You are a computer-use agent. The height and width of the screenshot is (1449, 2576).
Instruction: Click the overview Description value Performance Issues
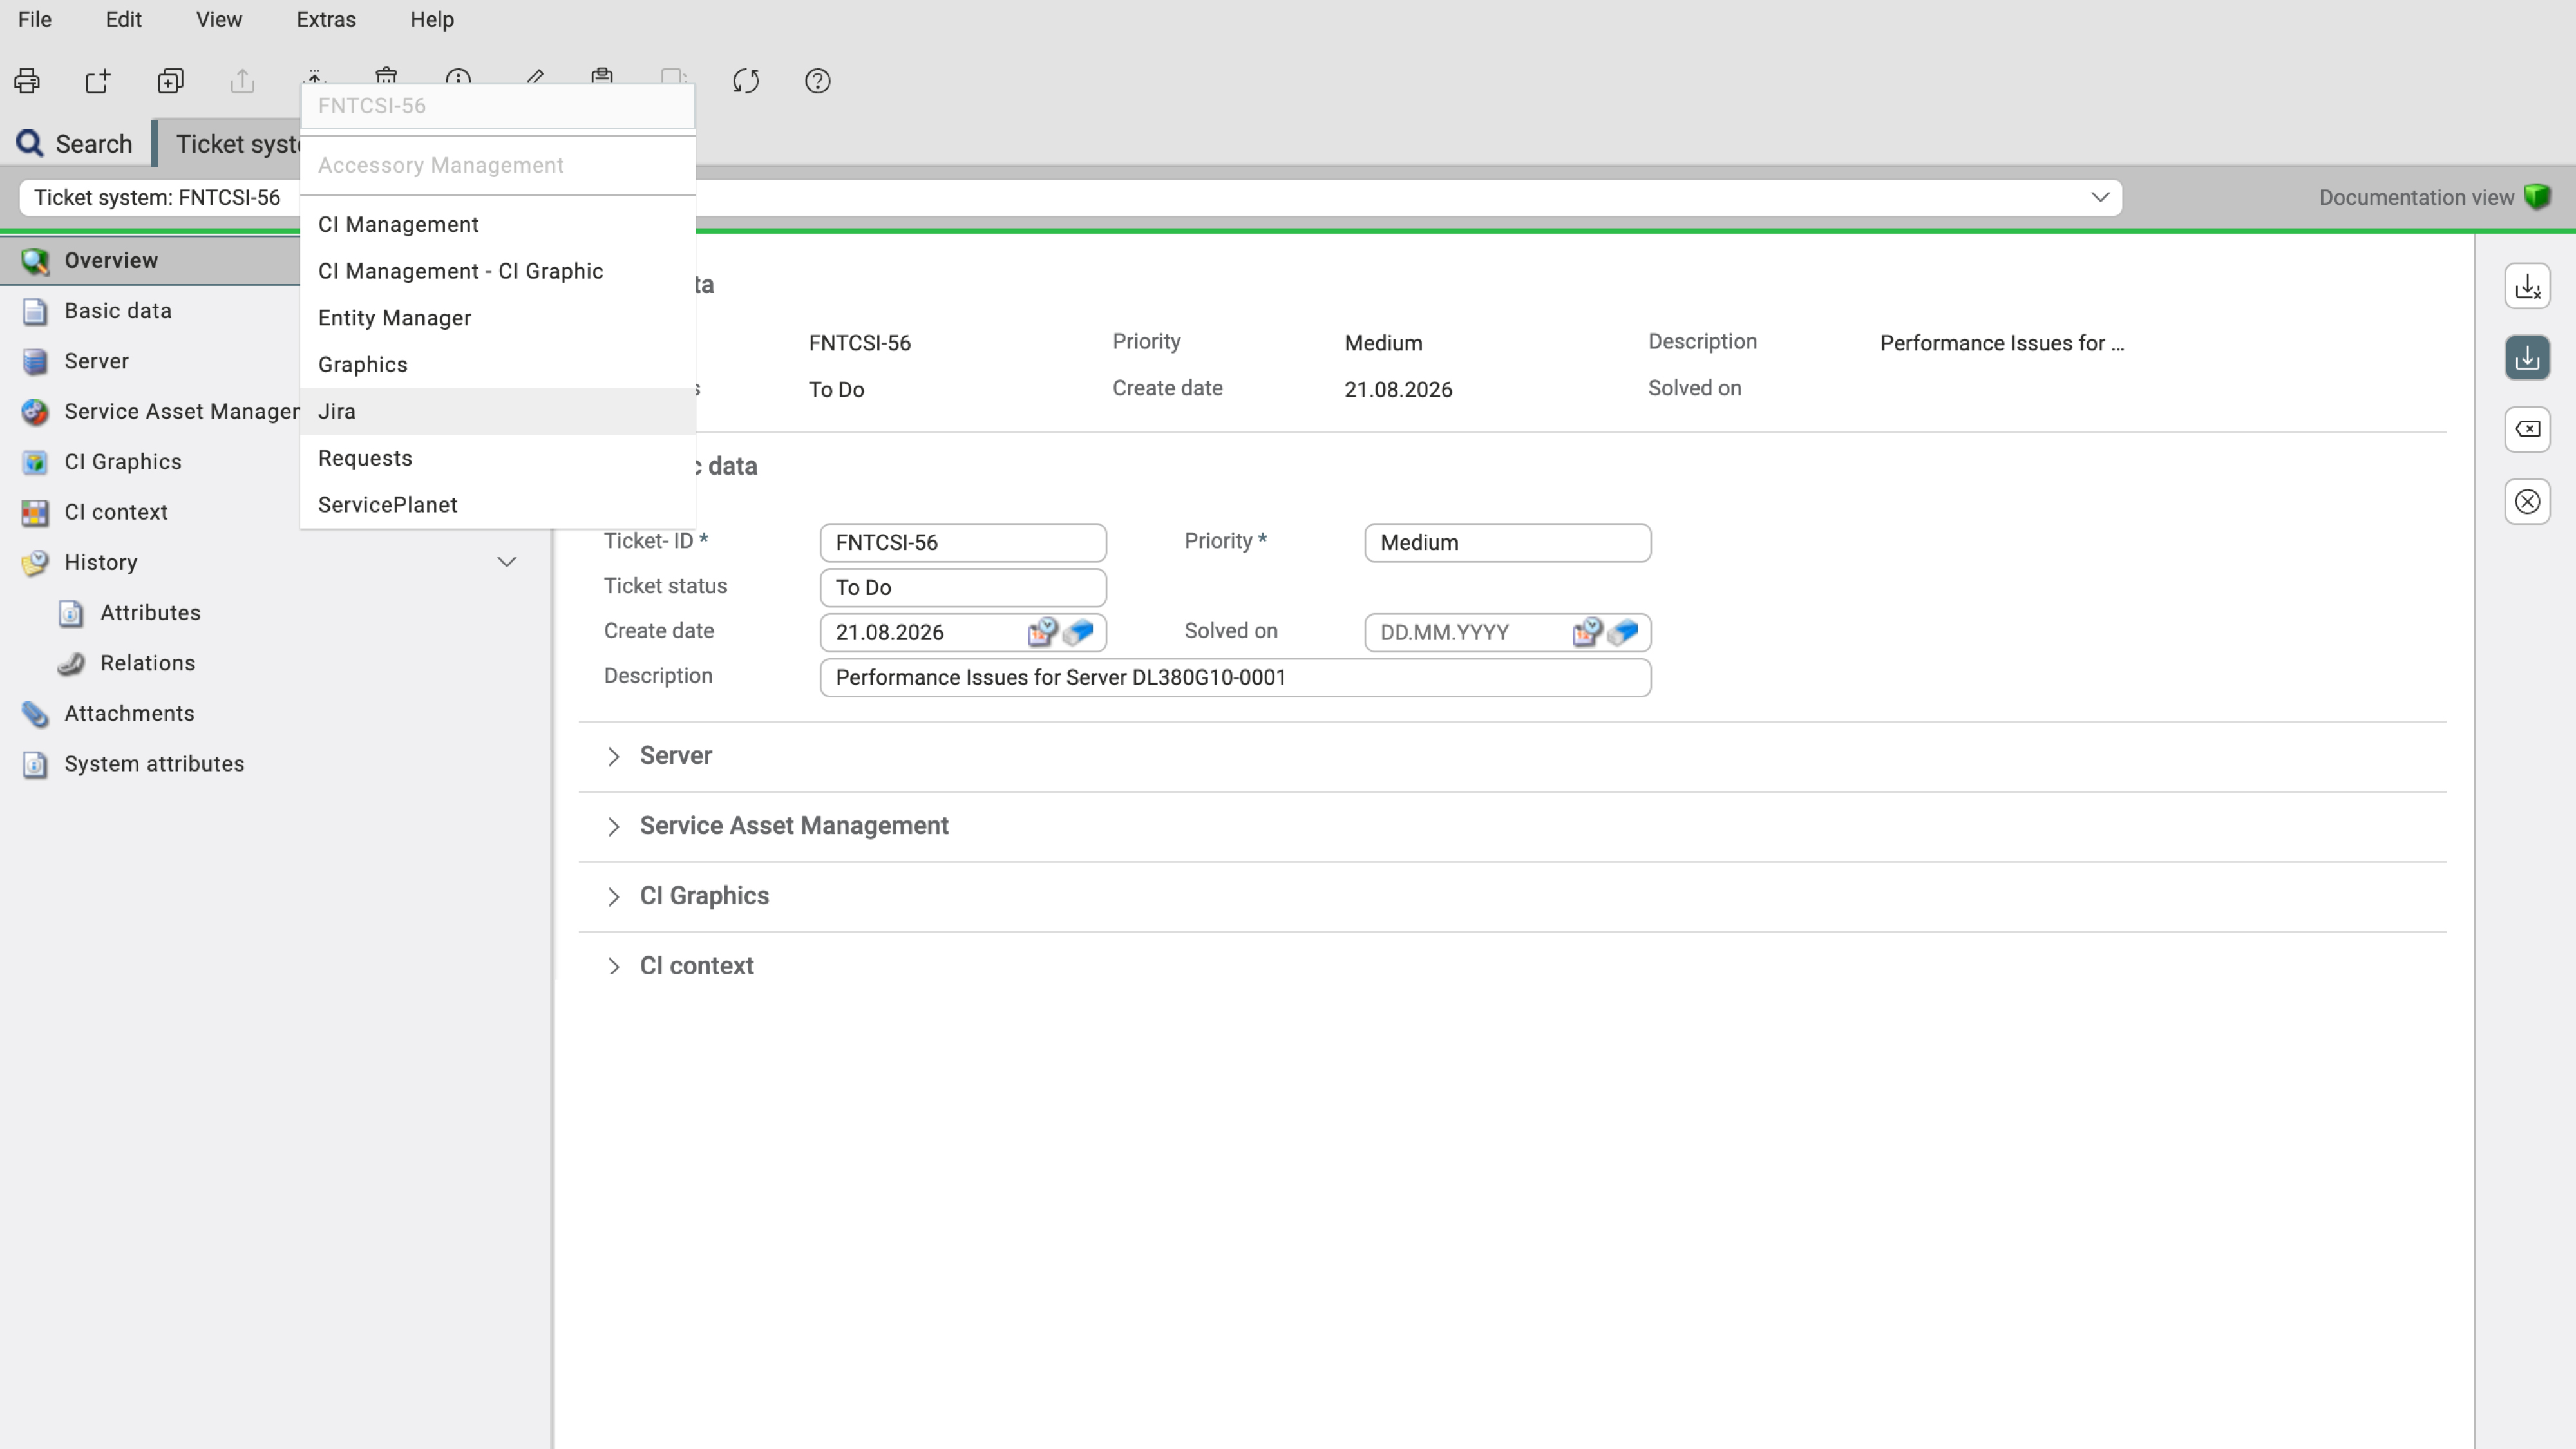[2001, 343]
